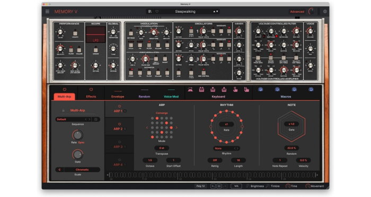The height and width of the screenshot is (197, 371).
Task: Click the Multi-Arp lock icon
Action: (x=63, y=111)
